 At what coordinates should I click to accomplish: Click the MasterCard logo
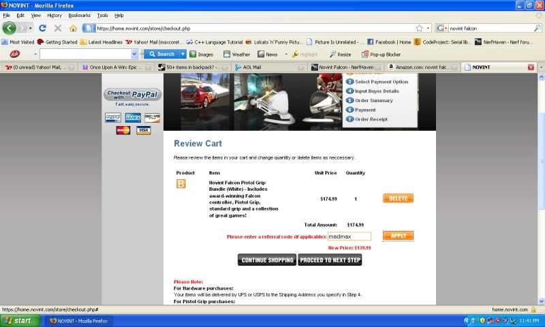[123, 130]
